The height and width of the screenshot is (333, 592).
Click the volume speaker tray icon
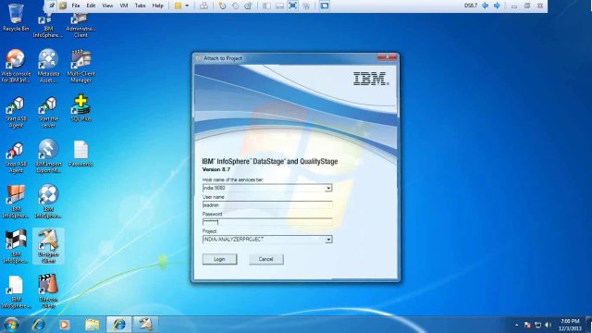coord(548,325)
